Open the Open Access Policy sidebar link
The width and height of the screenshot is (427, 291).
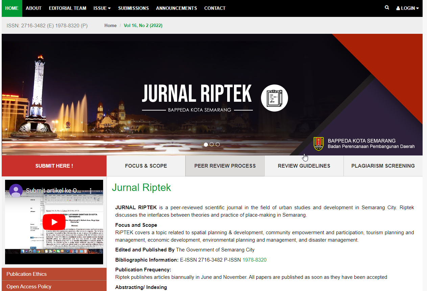pyautogui.click(x=29, y=287)
